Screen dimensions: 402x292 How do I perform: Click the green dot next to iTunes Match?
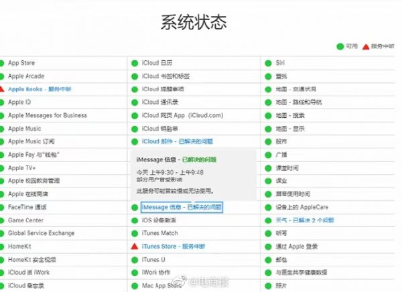[135, 233]
